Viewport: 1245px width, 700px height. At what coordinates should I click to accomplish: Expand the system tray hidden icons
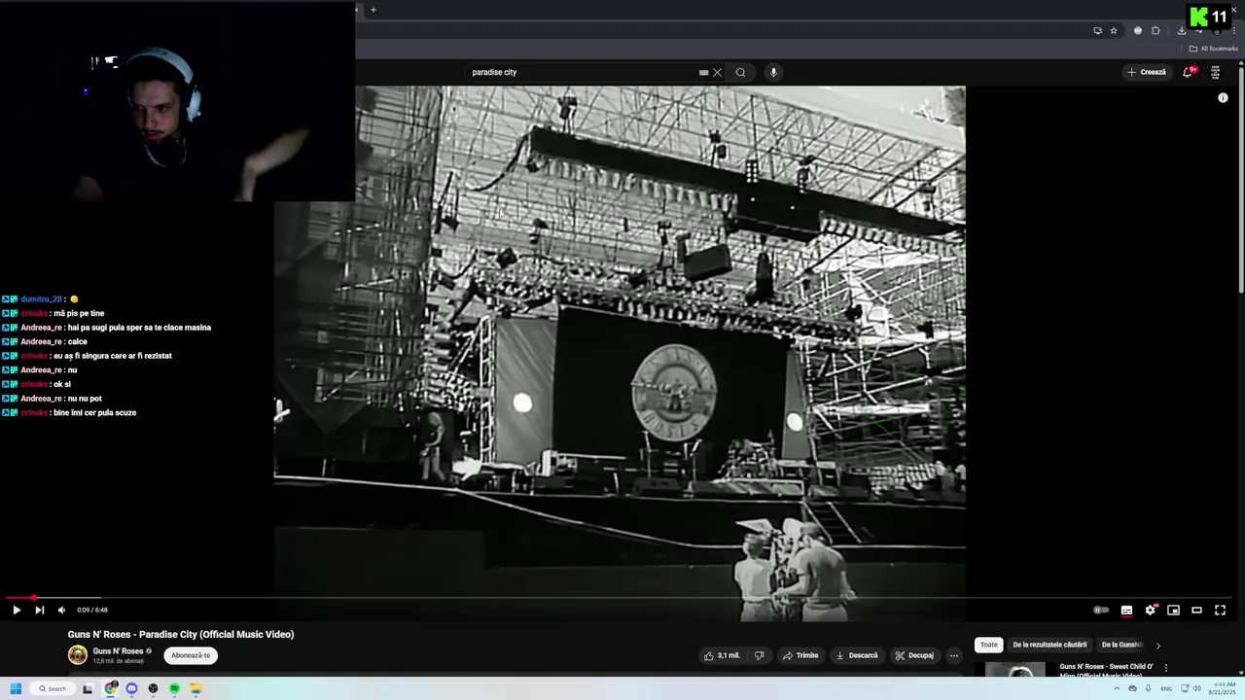1117,688
